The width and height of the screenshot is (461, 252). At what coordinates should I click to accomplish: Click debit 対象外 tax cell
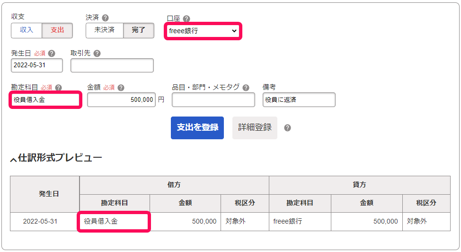[x=245, y=222]
